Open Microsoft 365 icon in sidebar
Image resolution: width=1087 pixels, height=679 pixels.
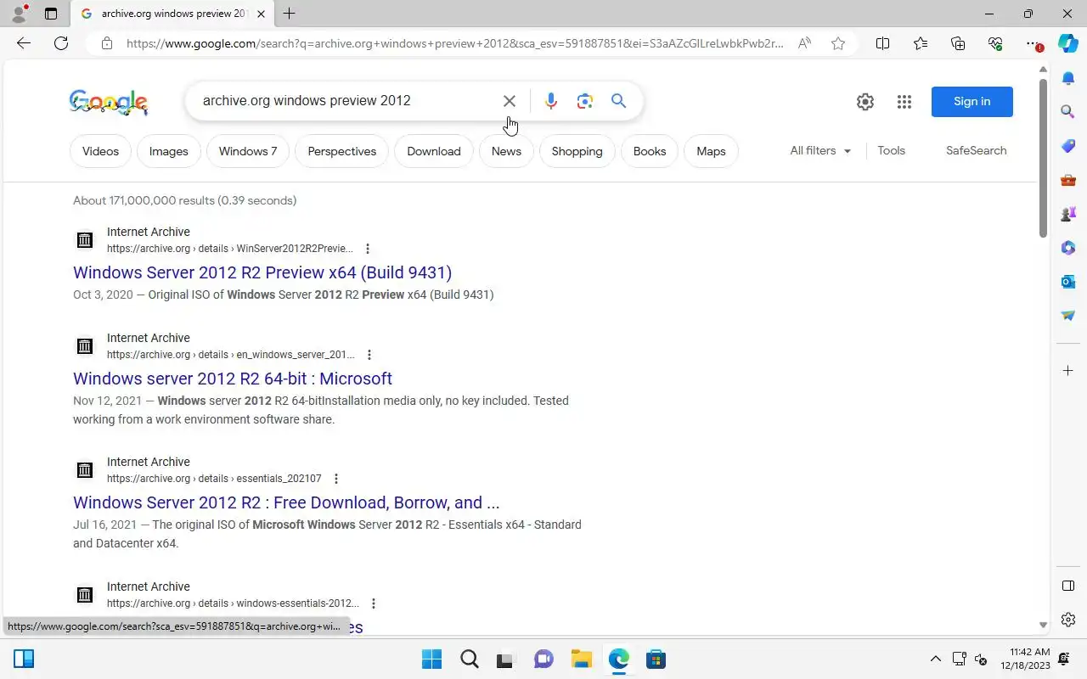click(1068, 248)
